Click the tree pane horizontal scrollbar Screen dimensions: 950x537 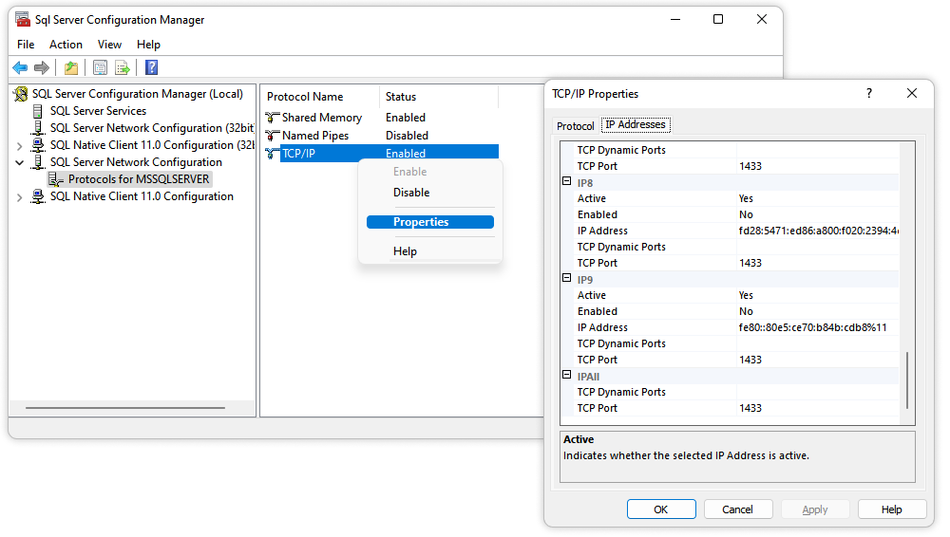(x=124, y=408)
